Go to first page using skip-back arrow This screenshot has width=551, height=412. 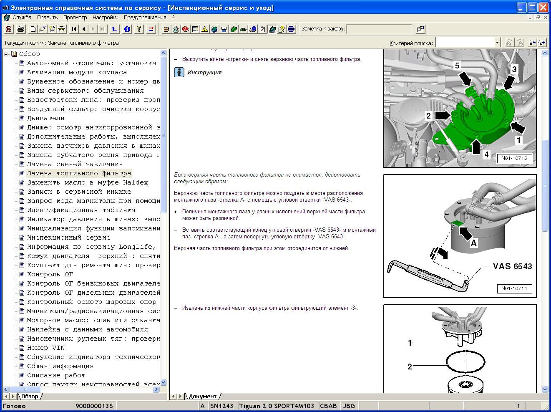74,29
